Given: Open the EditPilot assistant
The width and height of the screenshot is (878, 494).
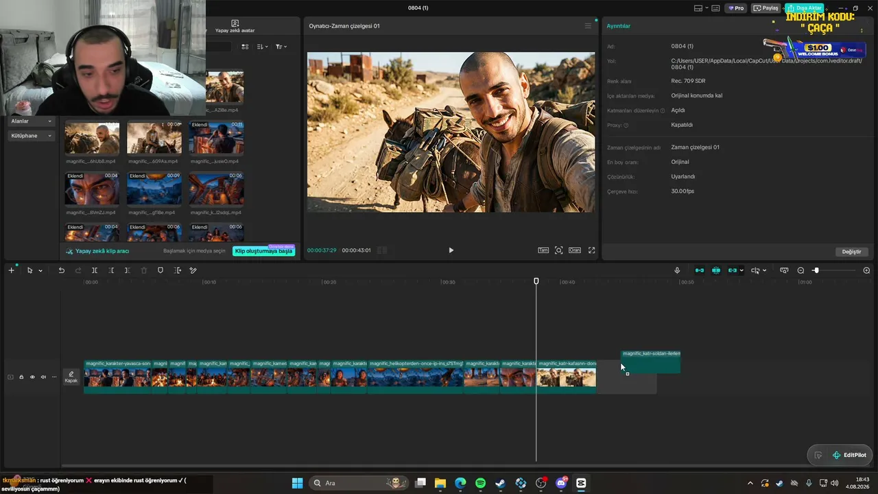Looking at the screenshot, I should [849, 455].
